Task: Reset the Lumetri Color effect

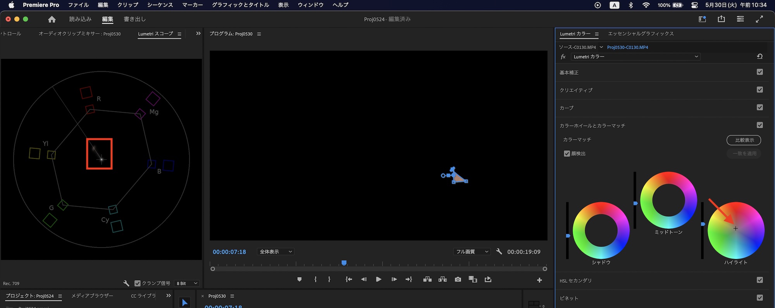Action: click(x=759, y=57)
